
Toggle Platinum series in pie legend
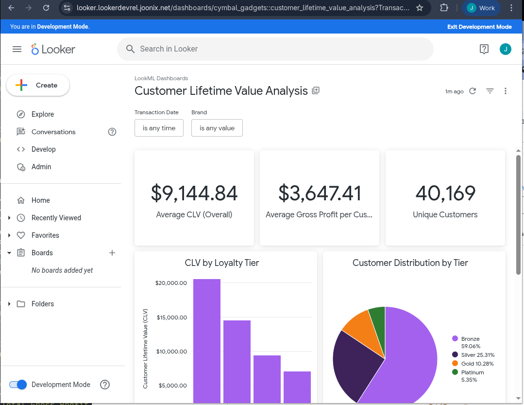[x=472, y=372]
